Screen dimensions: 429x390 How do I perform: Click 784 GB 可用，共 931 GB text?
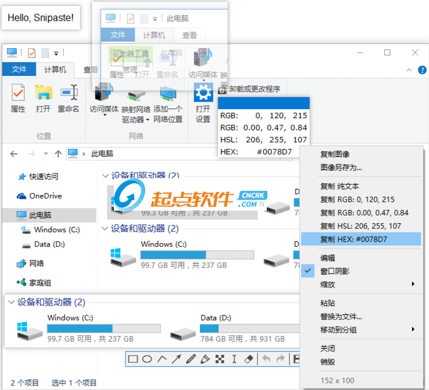(x=242, y=339)
